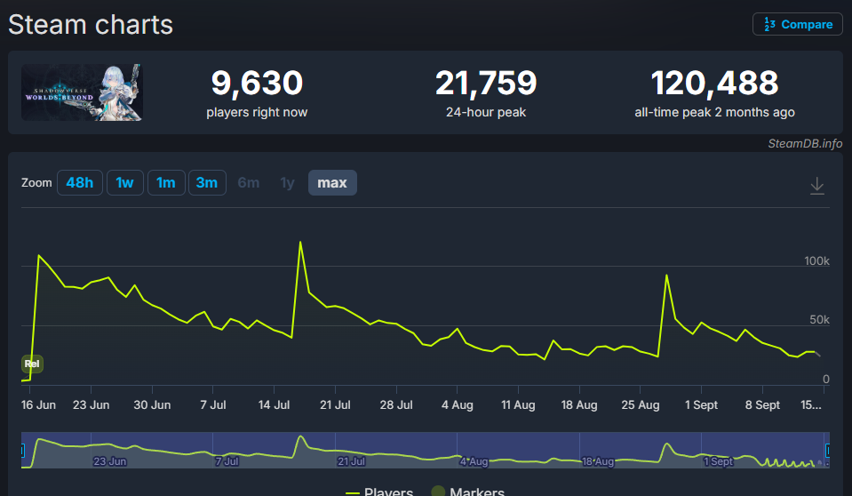Choose the max zoom range
This screenshot has width=852, height=496.
[x=332, y=183]
